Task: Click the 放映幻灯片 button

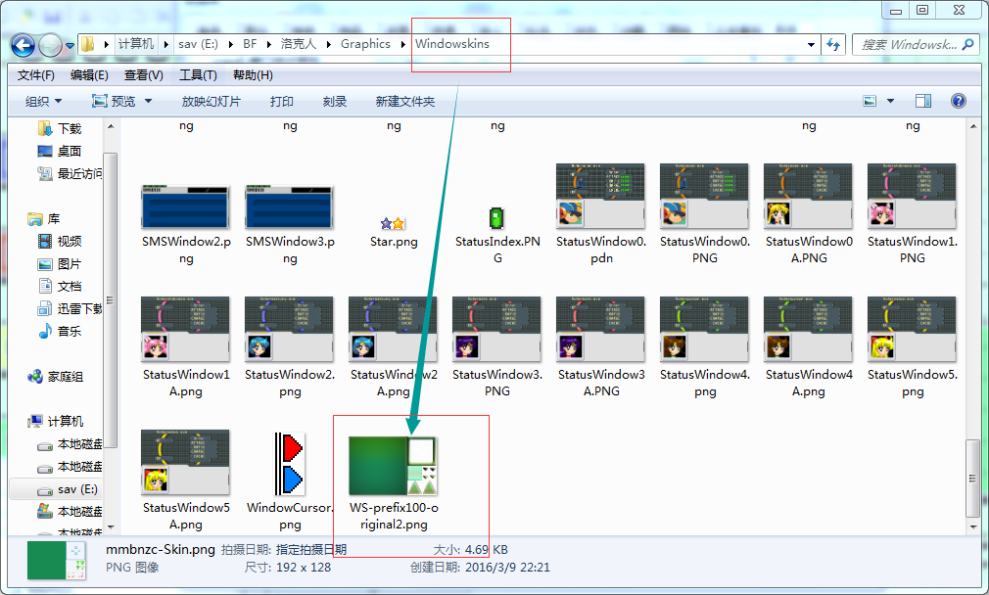Action: tap(212, 102)
